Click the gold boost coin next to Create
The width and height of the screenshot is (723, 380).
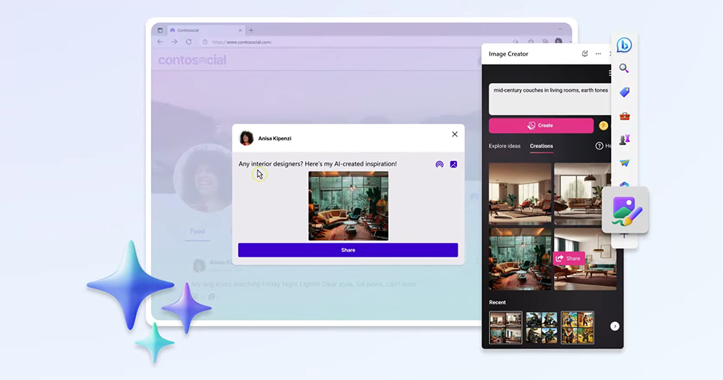pyautogui.click(x=603, y=126)
